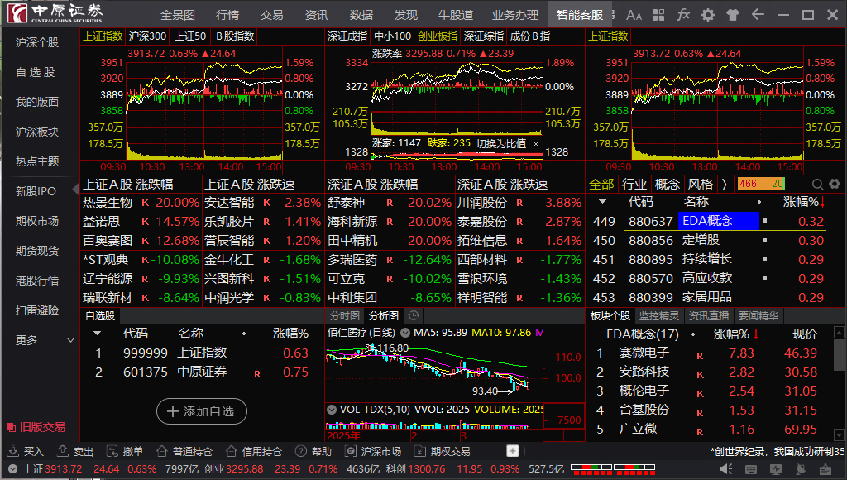
Task: Go to 新股IPO in sidebar
Action: pyautogui.click(x=36, y=191)
